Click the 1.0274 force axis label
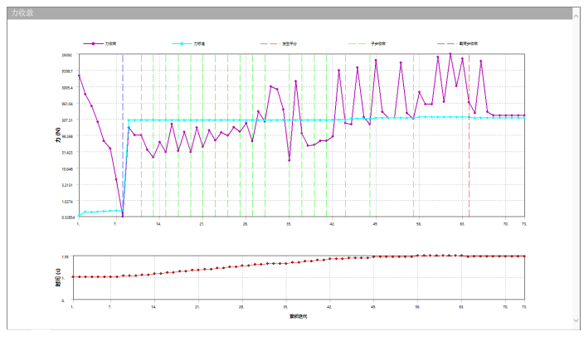 click(x=67, y=202)
